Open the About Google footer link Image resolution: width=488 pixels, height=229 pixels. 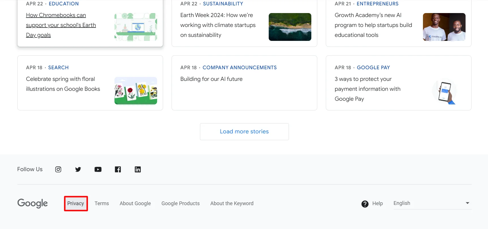(135, 203)
